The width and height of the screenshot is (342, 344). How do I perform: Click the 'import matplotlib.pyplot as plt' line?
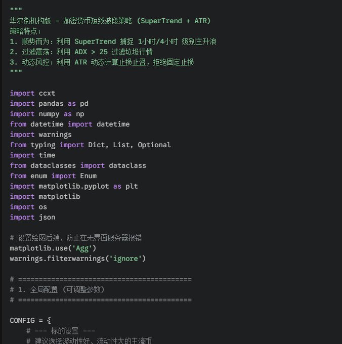point(74,186)
